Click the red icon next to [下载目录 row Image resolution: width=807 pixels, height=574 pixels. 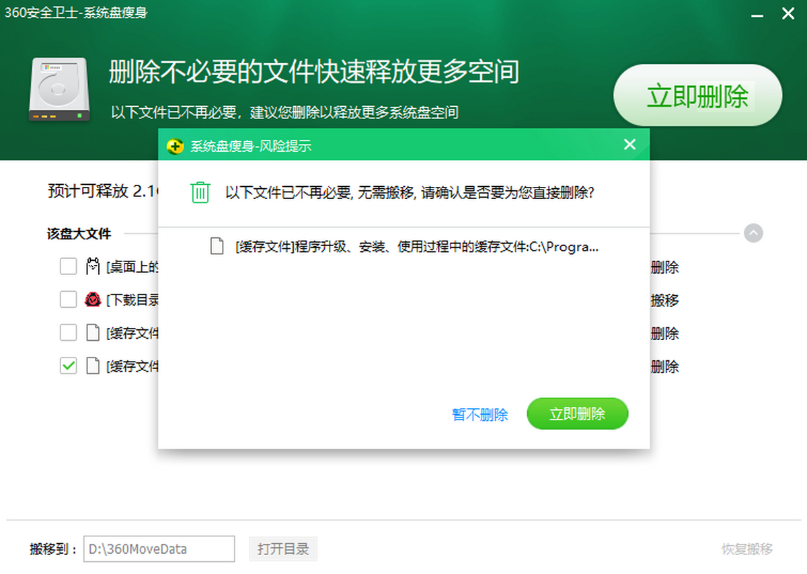point(93,300)
